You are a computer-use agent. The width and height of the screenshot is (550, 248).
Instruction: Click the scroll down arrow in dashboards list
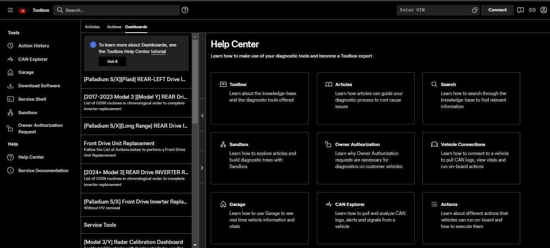195,245
